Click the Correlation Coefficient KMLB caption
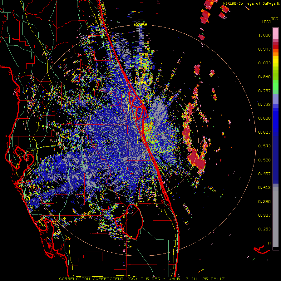Screen dimensions: 281x281 click(142, 279)
